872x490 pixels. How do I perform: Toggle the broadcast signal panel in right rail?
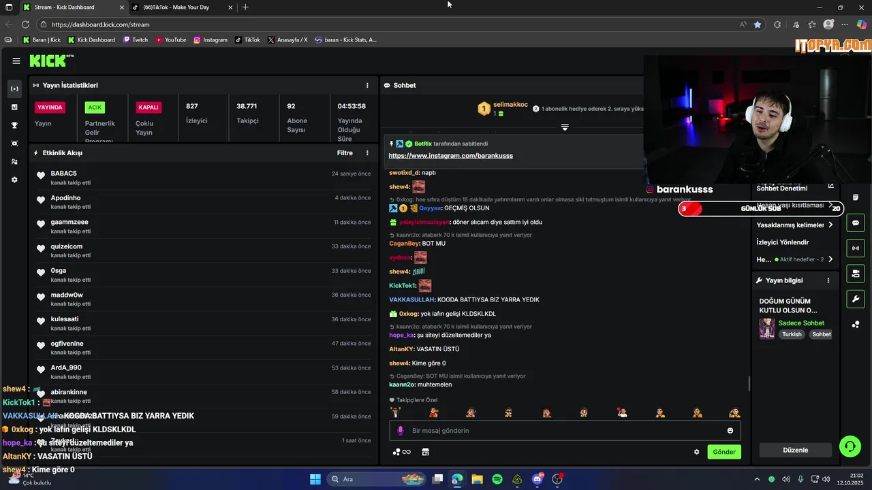[856, 248]
